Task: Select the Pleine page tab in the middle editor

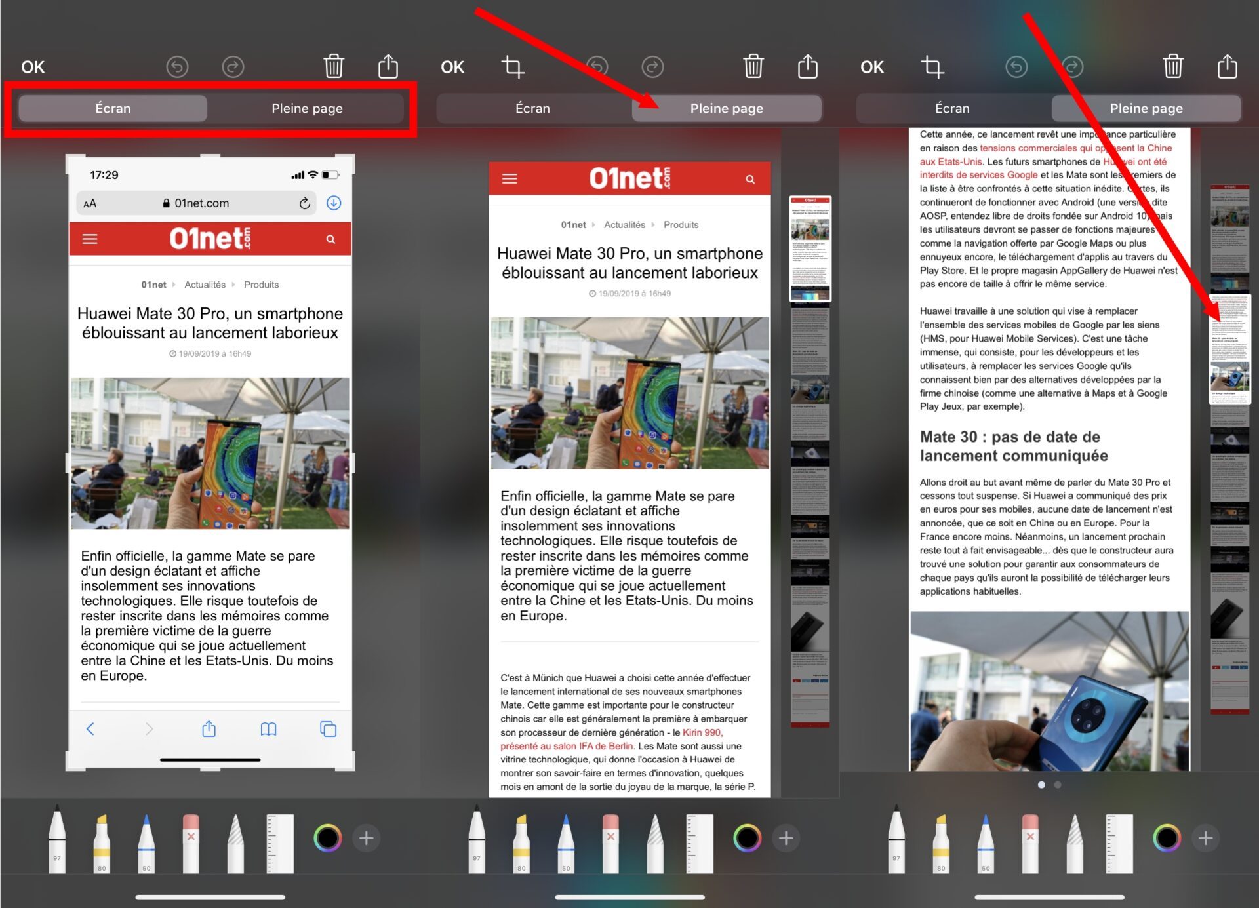Action: pos(727,108)
